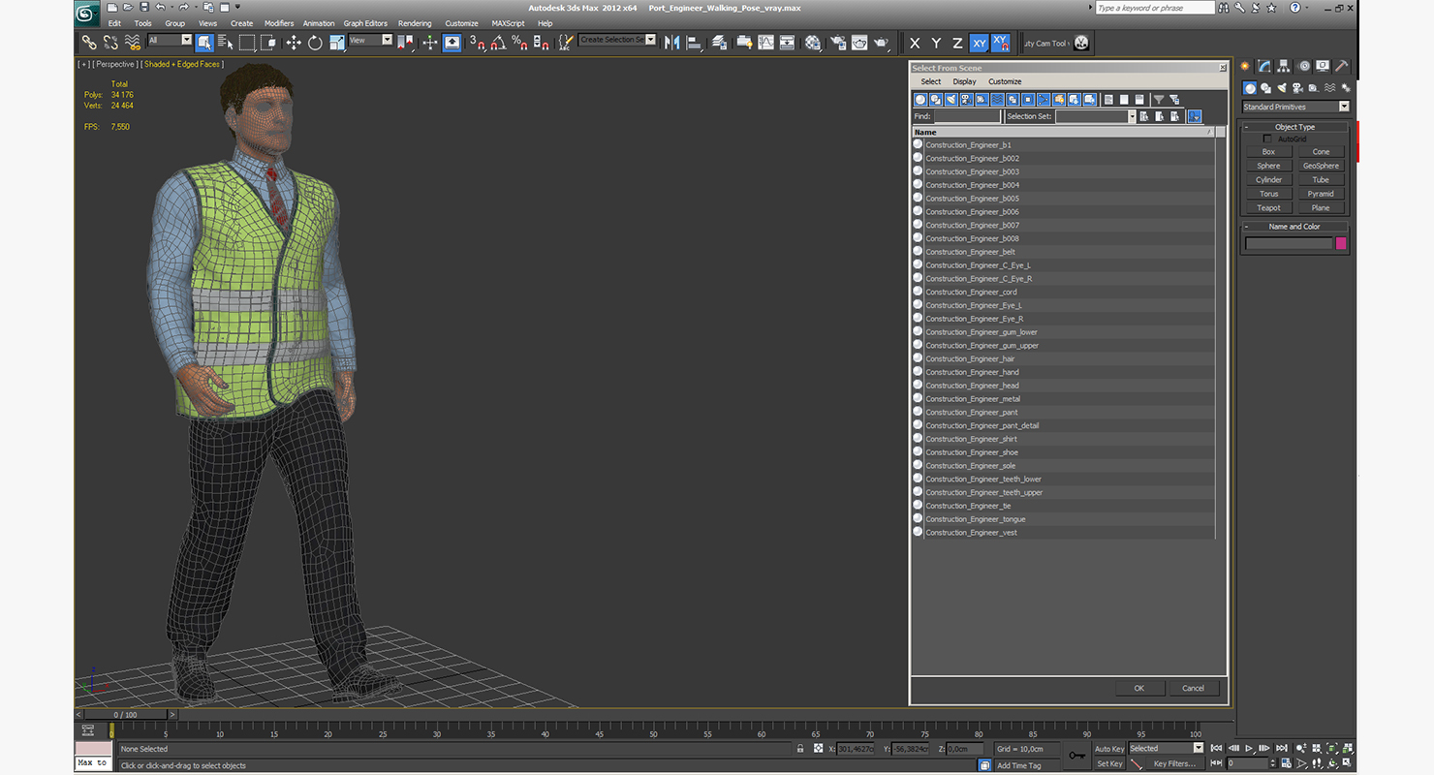Open Selection Set dropdown in dialog
Image resolution: width=1434 pixels, height=775 pixels.
pyautogui.click(x=1095, y=116)
